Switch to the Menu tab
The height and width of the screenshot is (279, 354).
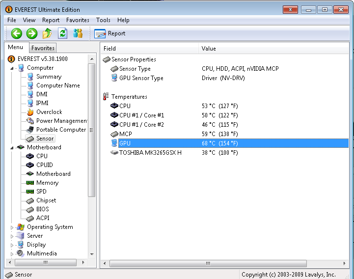(16, 47)
